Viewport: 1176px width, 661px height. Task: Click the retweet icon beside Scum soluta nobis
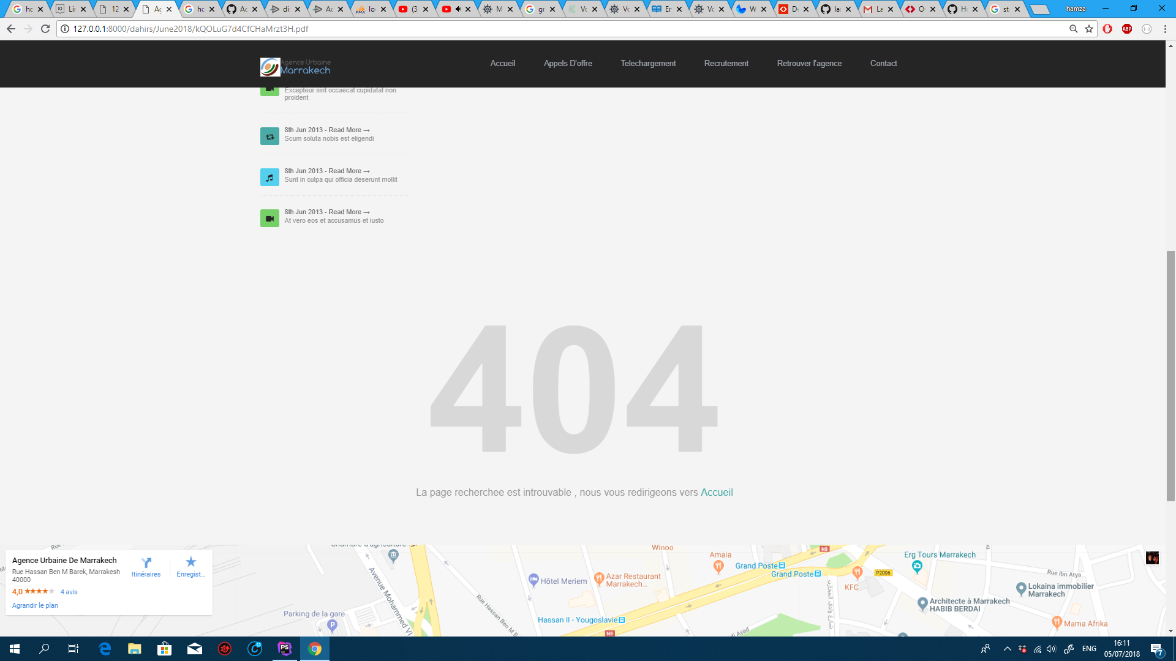coord(269,136)
